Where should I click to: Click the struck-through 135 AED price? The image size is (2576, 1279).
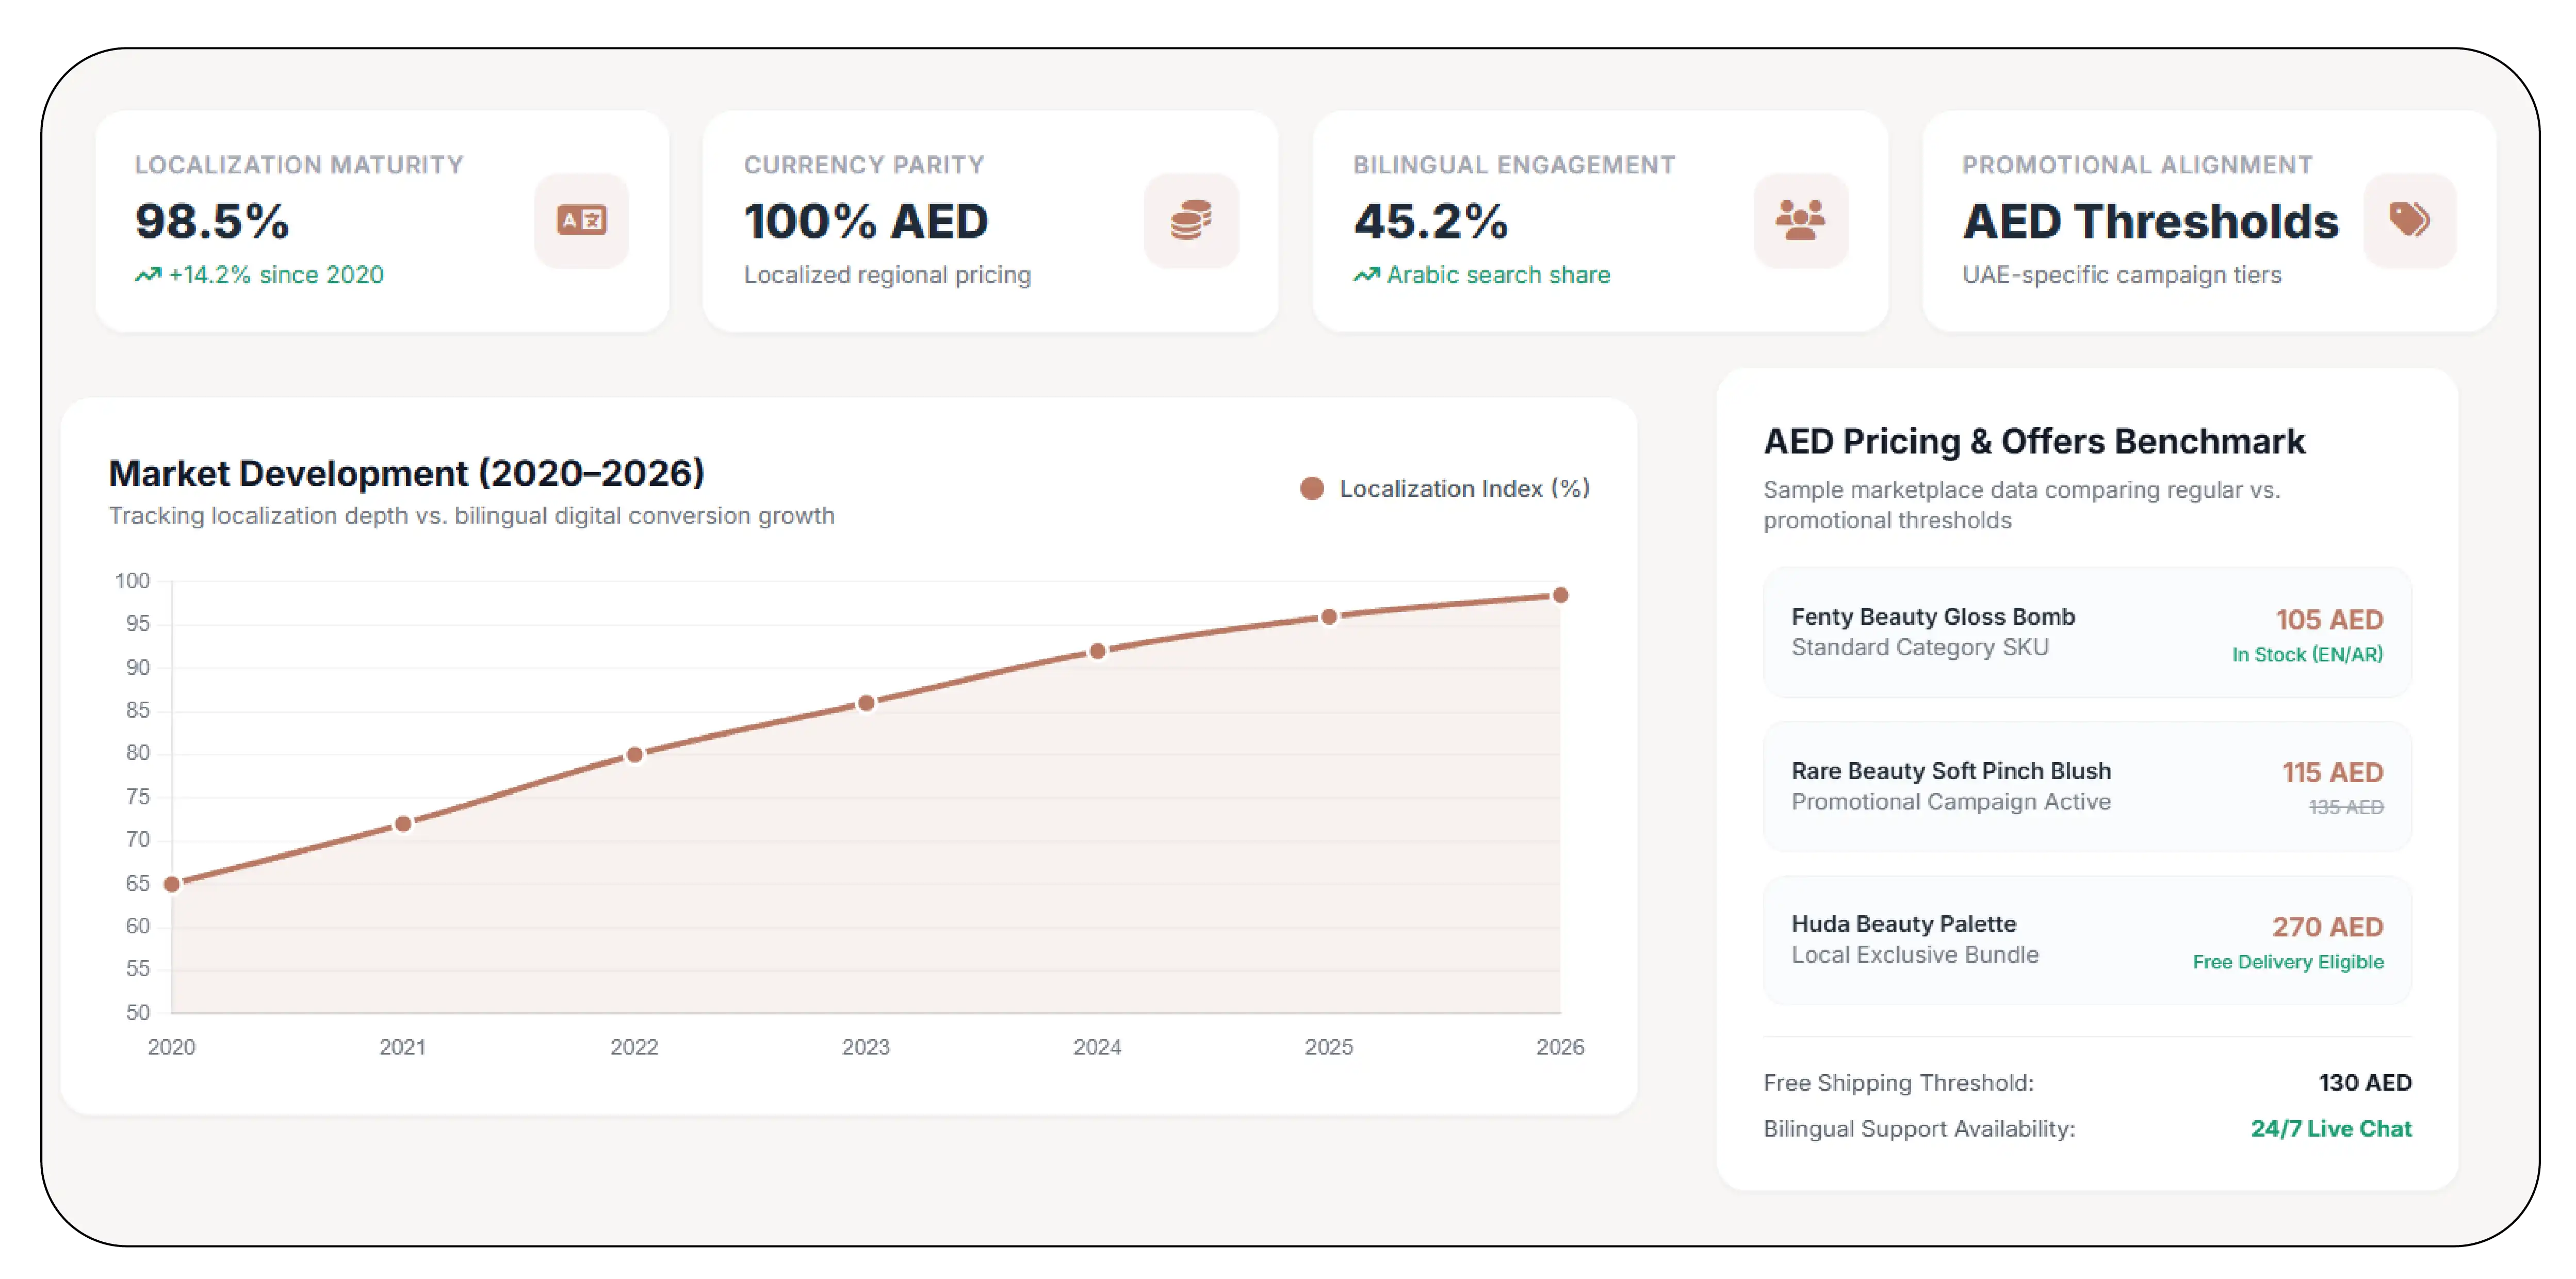2345,808
